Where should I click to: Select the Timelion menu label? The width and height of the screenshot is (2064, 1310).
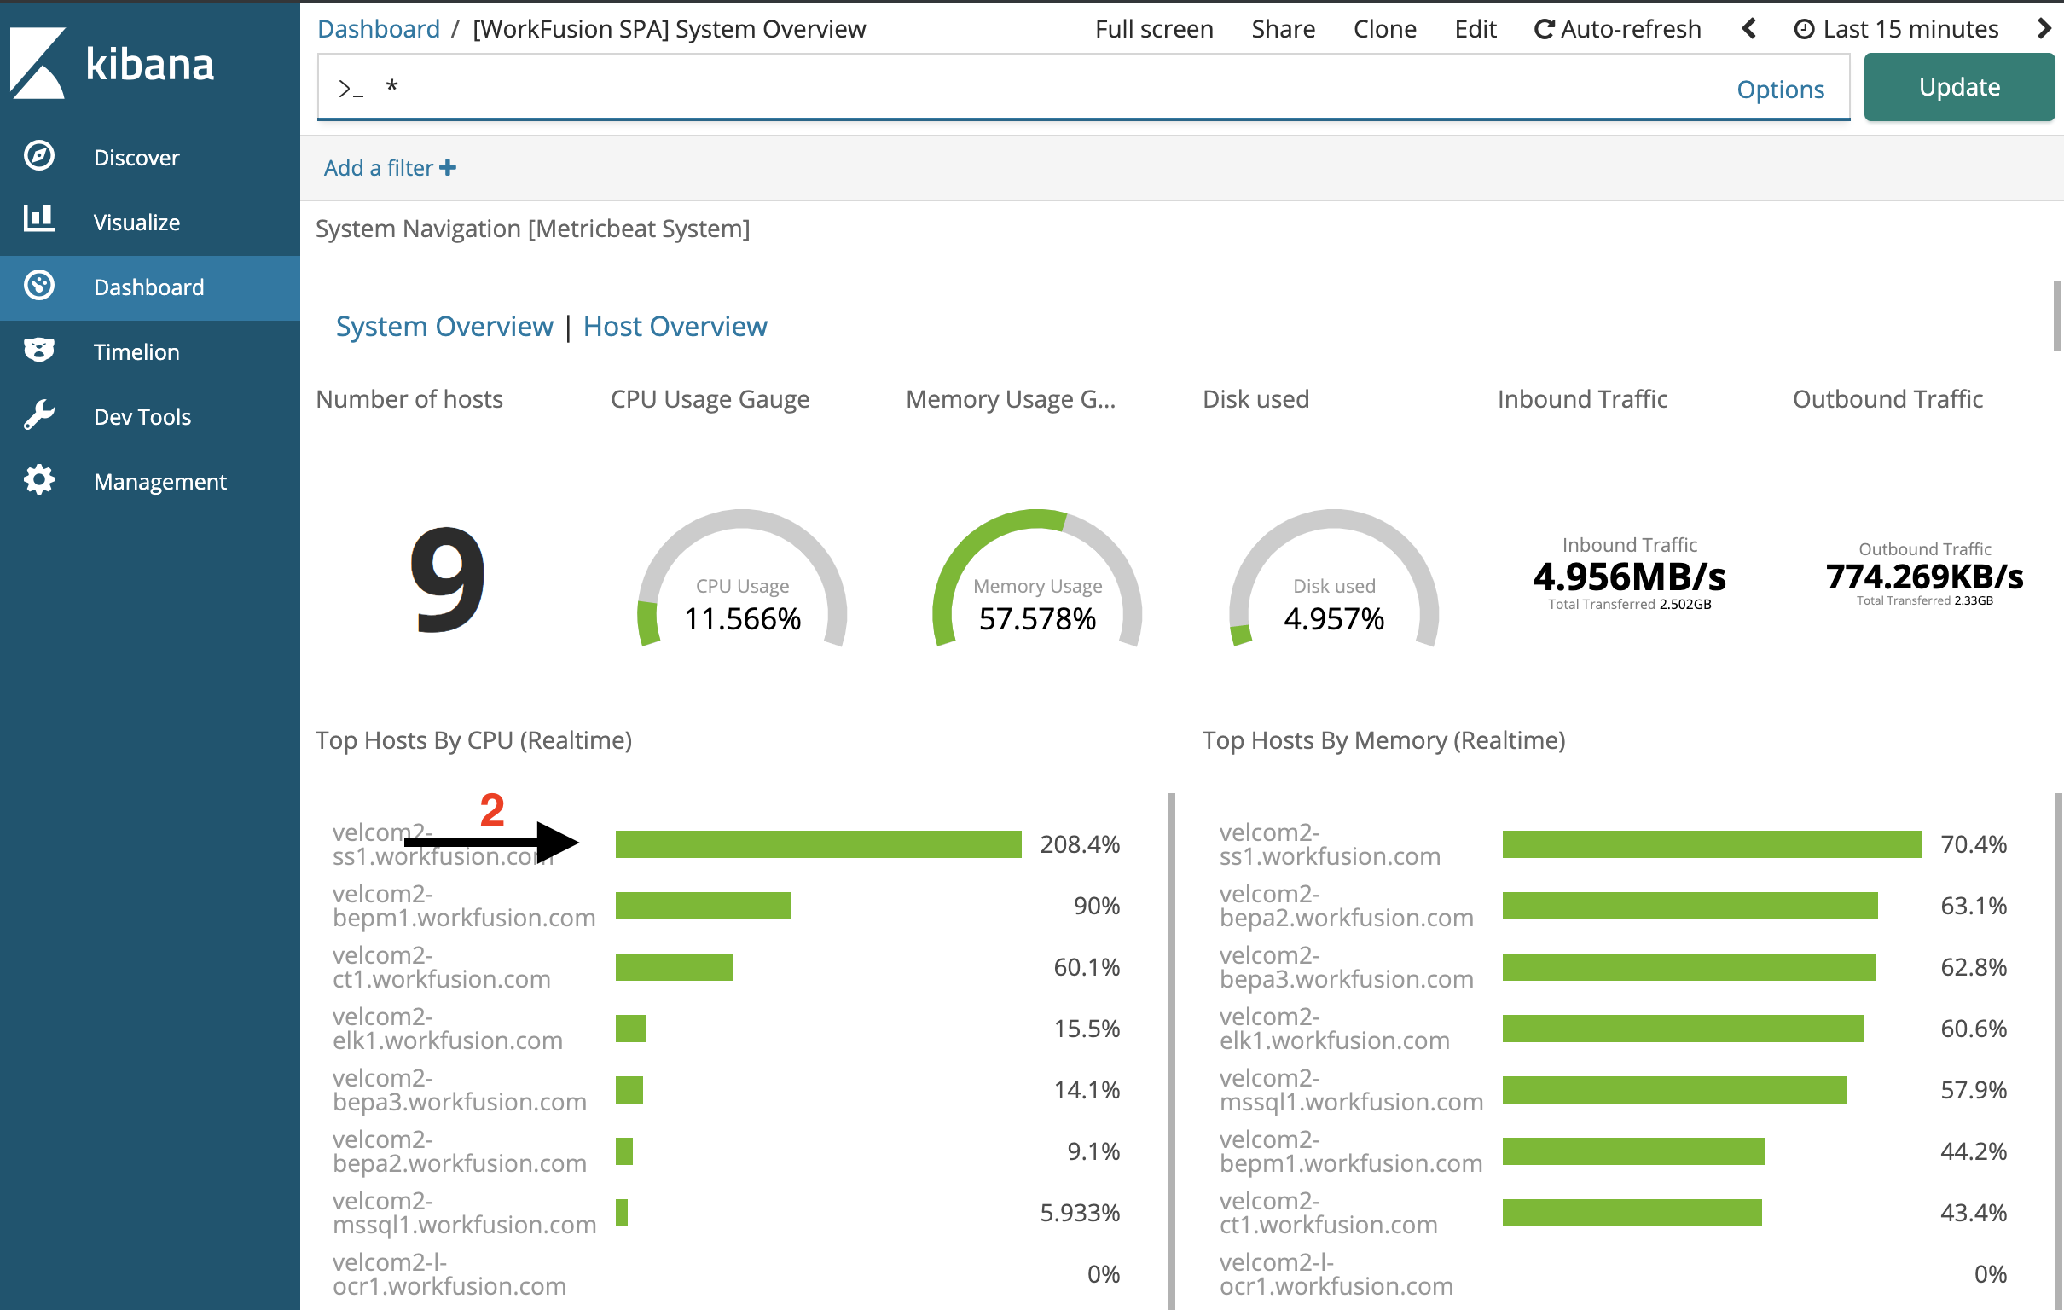(136, 352)
